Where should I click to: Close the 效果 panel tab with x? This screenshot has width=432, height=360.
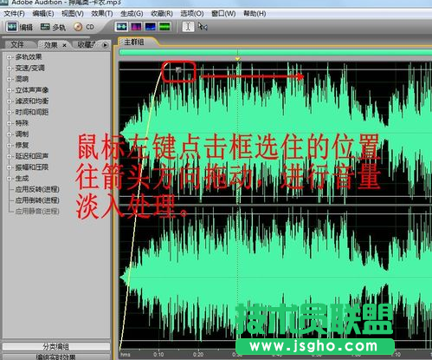[x=64, y=45]
